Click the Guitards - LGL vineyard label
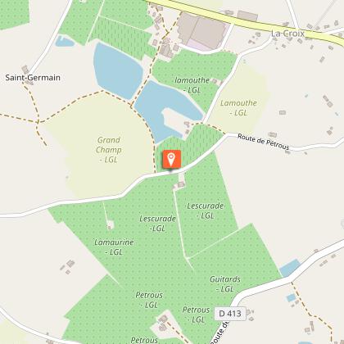This screenshot has width=344, height=344. (x=225, y=284)
